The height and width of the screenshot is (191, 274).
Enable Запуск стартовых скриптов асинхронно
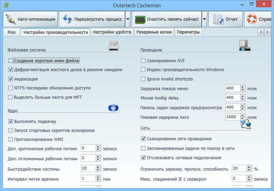coord(10,130)
